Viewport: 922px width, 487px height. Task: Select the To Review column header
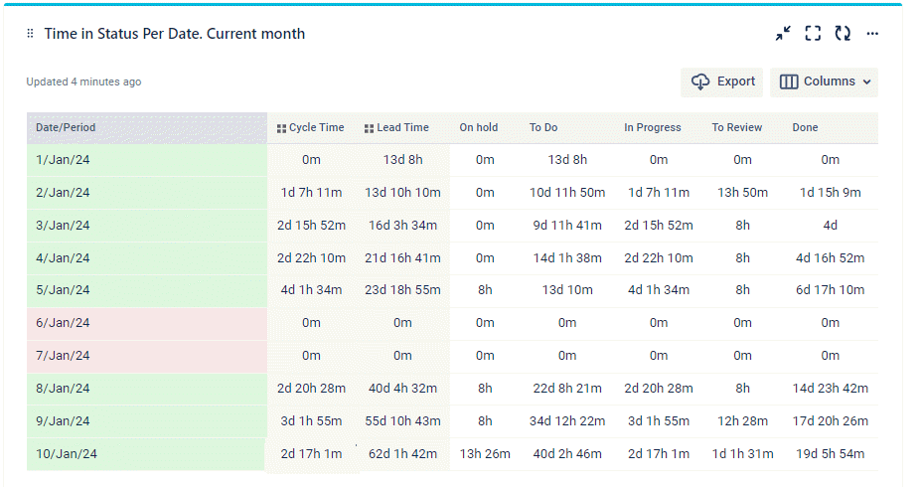pyautogui.click(x=737, y=127)
